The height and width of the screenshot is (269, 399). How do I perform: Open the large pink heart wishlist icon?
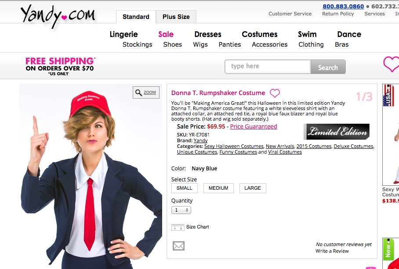(391, 64)
